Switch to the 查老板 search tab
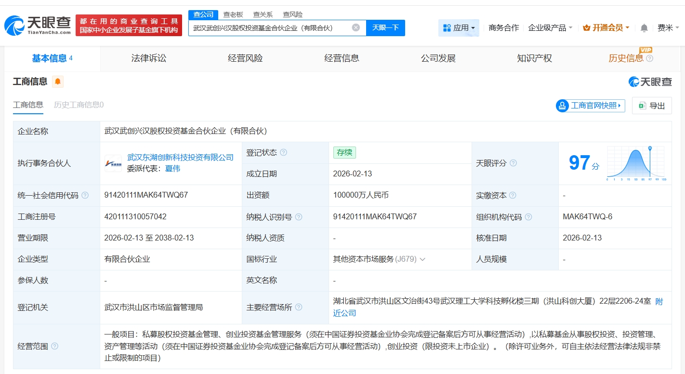 tap(233, 14)
